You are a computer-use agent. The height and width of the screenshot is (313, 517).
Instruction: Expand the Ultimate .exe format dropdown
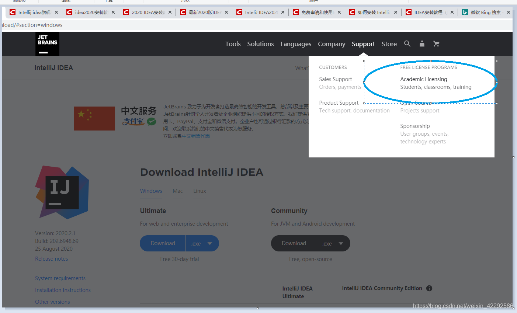pyautogui.click(x=202, y=243)
